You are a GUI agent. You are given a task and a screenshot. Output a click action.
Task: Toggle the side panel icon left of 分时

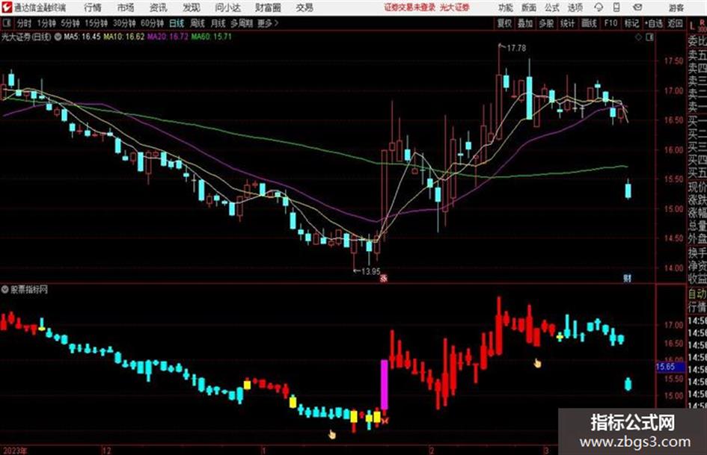click(7, 23)
